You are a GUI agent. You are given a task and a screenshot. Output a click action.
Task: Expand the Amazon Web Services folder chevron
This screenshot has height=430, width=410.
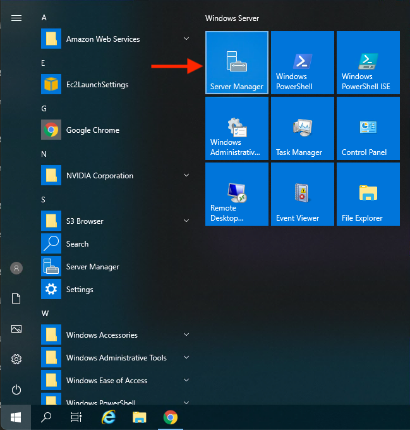coord(186,39)
